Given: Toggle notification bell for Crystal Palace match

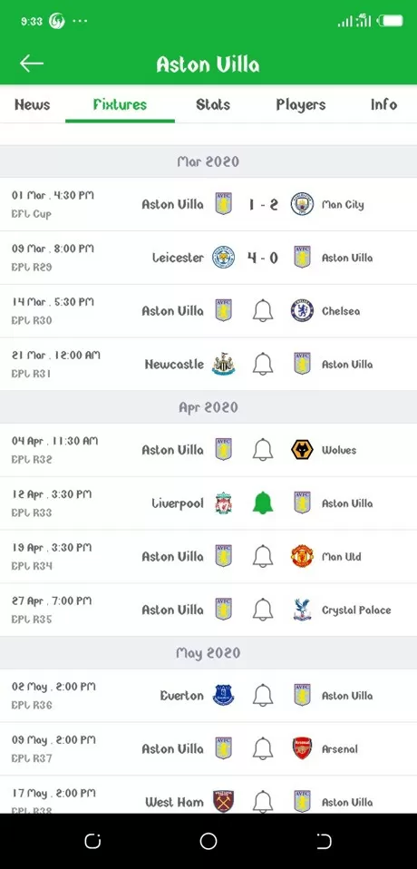Looking at the screenshot, I should point(263,610).
